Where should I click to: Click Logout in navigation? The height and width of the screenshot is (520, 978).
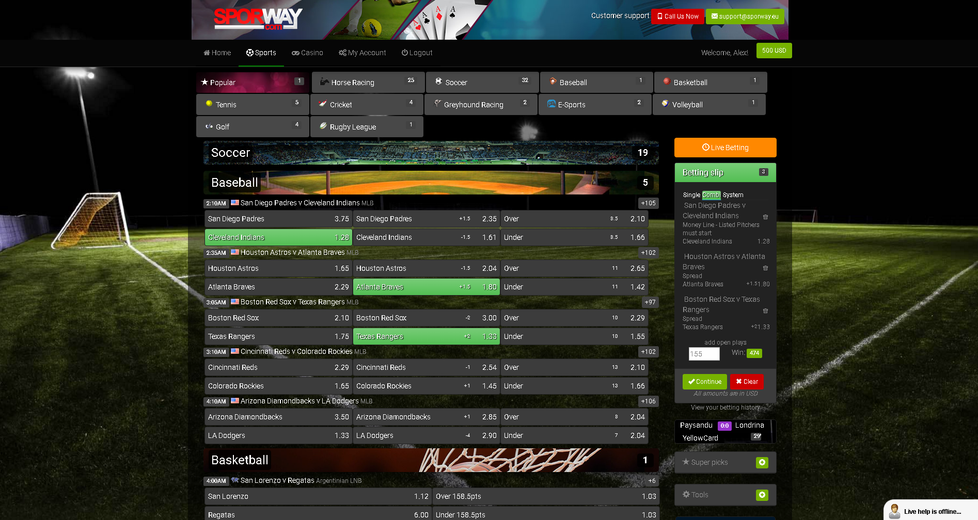click(x=417, y=53)
